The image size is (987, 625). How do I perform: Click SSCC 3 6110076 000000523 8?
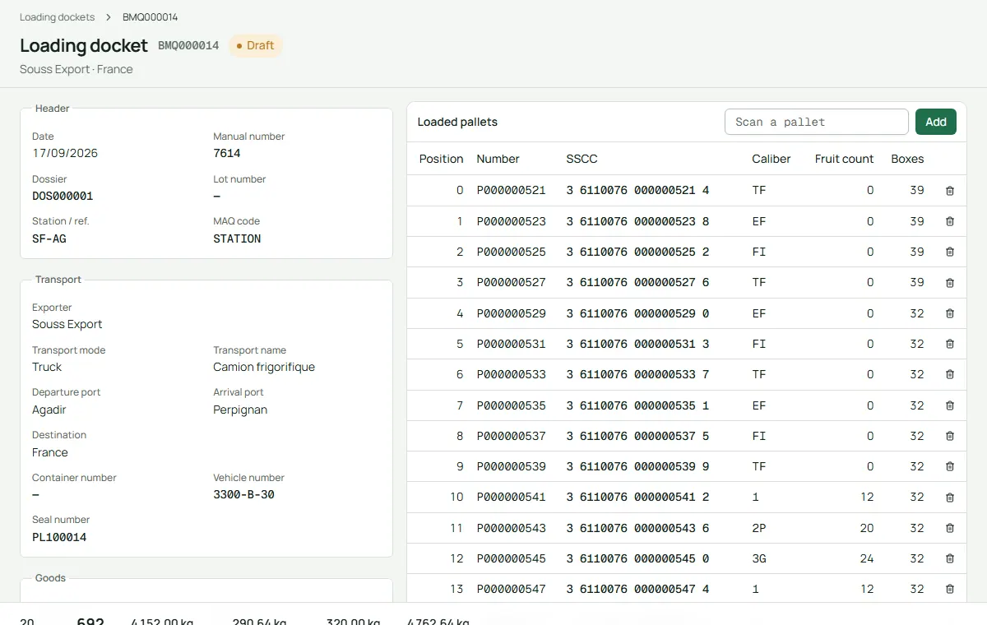coord(637,221)
